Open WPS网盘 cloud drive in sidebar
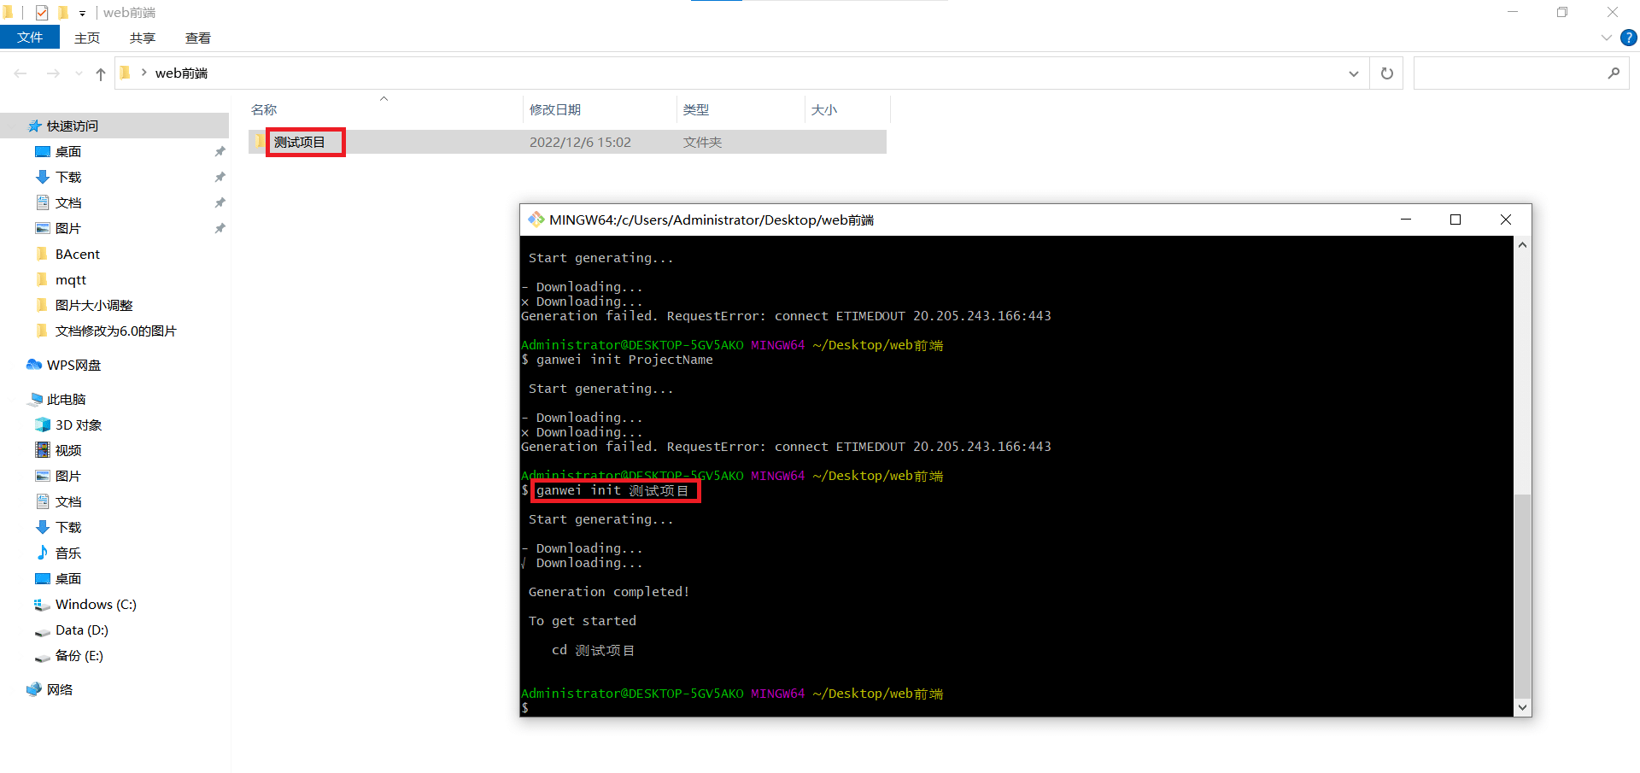Screen dimensions: 1640x773 point(73,365)
